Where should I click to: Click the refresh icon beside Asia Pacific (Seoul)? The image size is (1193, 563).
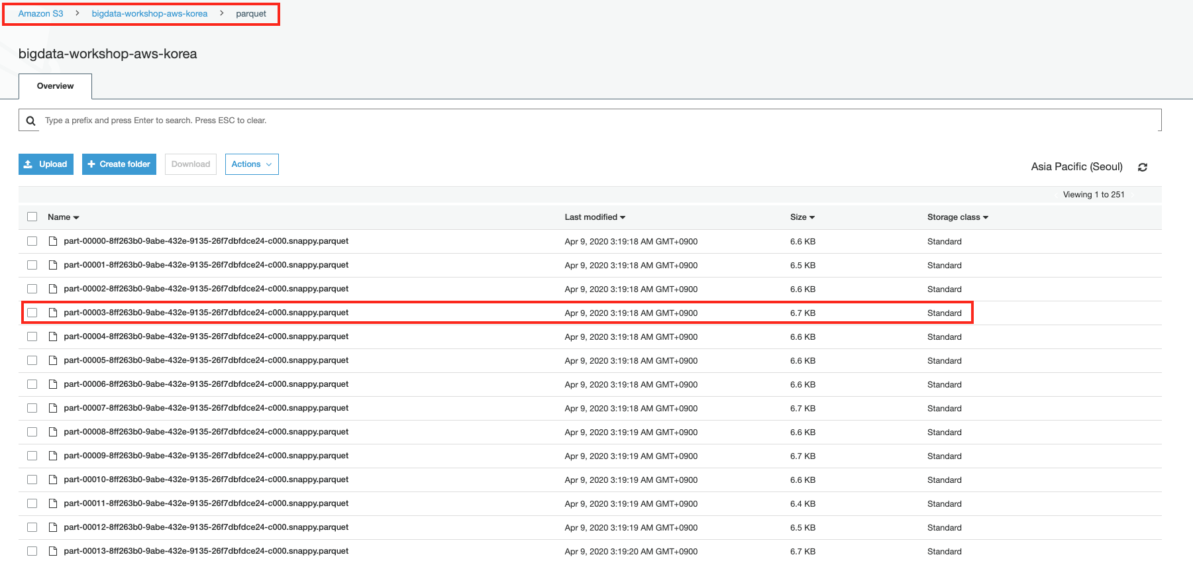1142,168
